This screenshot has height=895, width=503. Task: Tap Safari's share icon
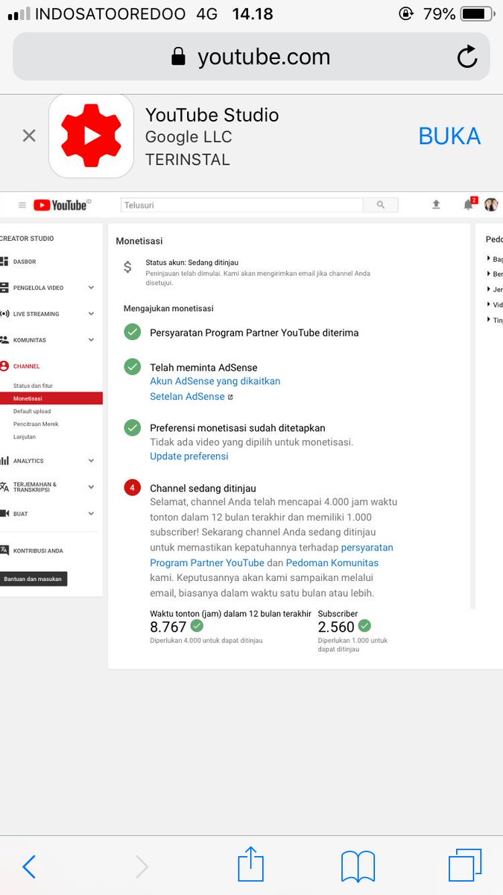pyautogui.click(x=251, y=864)
